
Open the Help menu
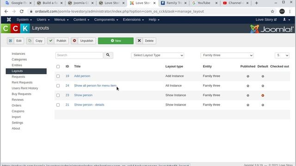tap(154, 19)
